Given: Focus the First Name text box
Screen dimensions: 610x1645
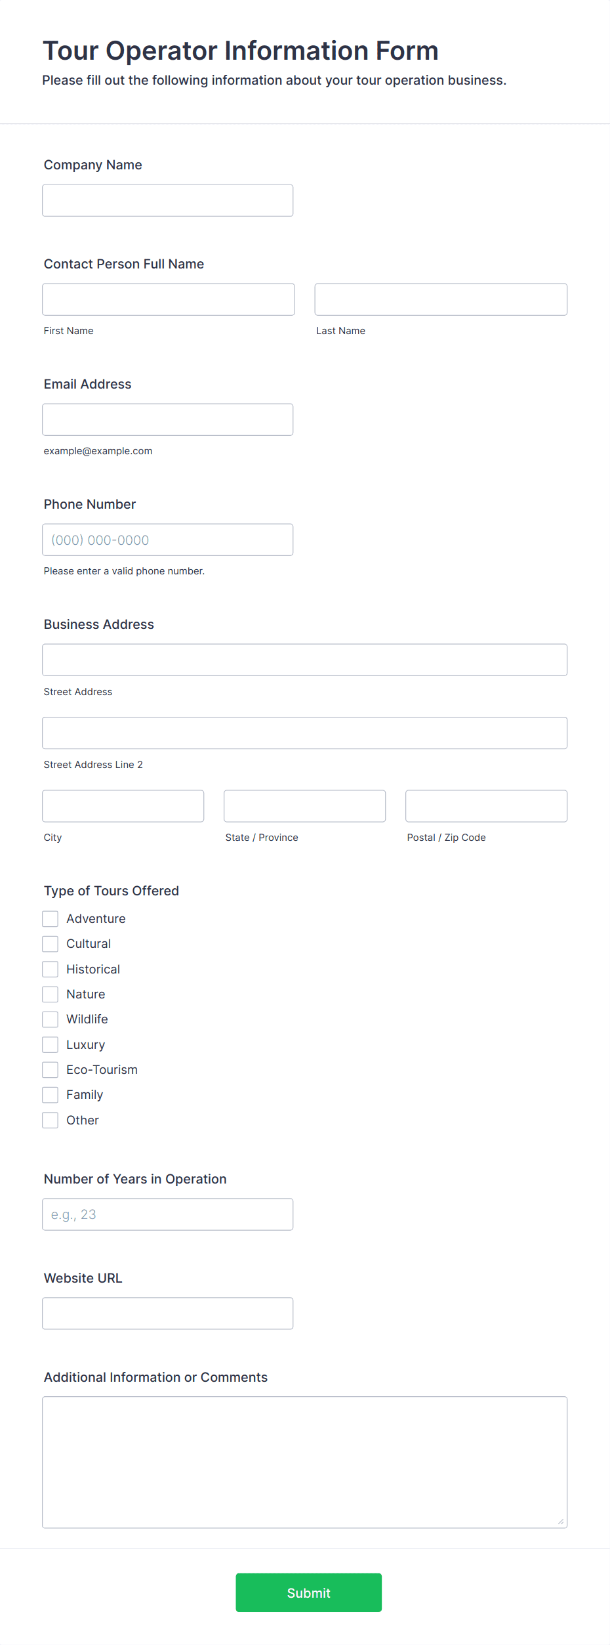Looking at the screenshot, I should tap(169, 299).
